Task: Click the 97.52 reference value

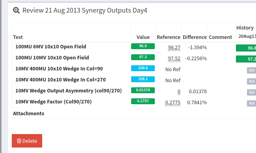Action: [x=174, y=59]
